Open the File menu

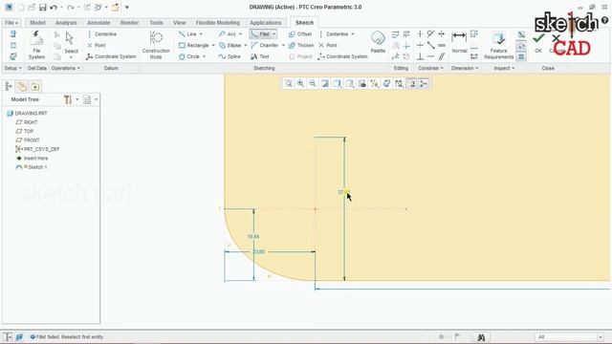point(11,23)
